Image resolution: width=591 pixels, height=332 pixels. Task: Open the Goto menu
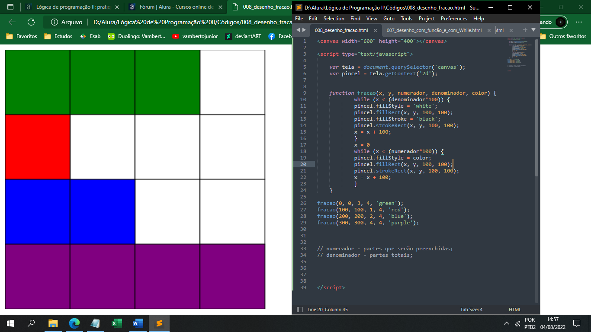tap(389, 19)
